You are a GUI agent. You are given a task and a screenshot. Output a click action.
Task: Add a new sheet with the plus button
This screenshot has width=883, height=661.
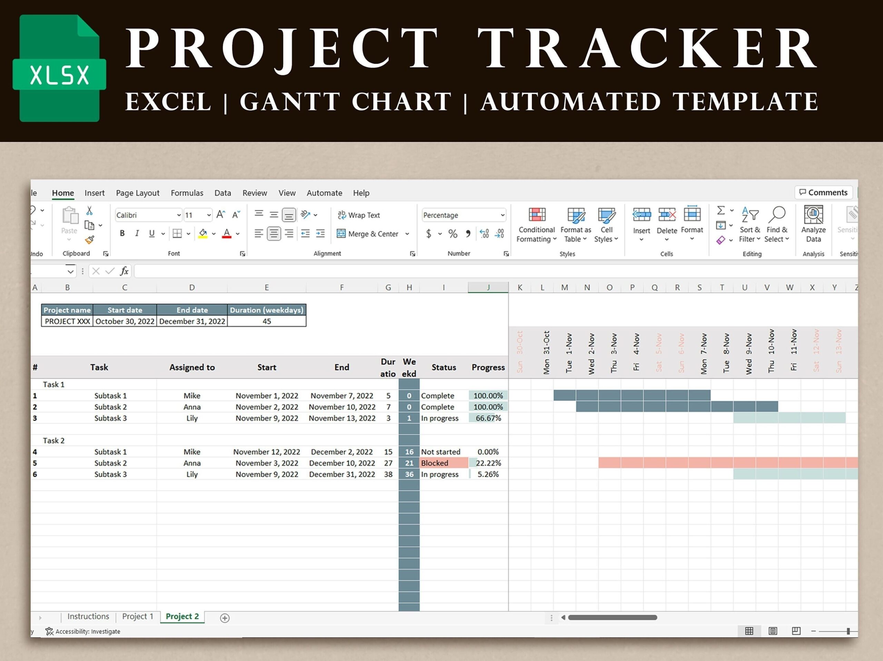pos(224,618)
